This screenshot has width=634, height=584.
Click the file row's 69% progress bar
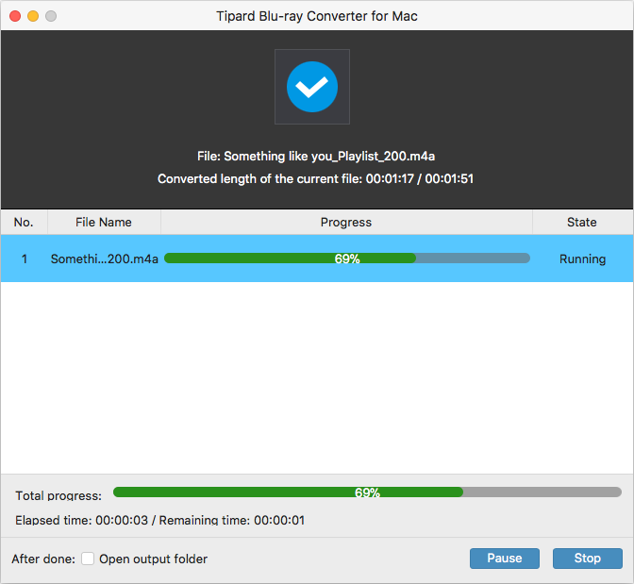[347, 258]
